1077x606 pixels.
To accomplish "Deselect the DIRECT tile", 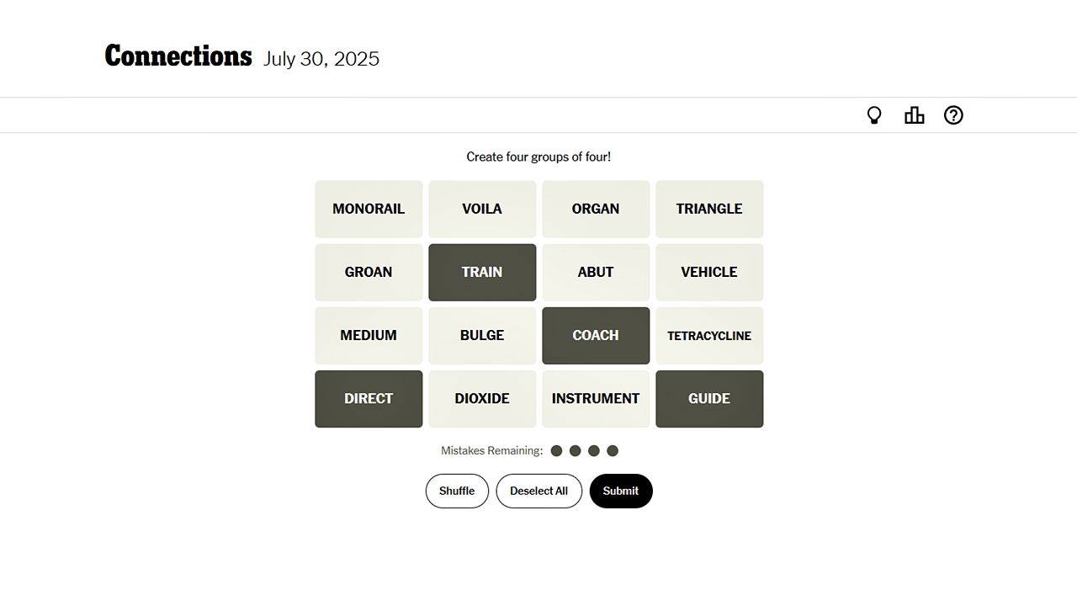I will pyautogui.click(x=369, y=398).
